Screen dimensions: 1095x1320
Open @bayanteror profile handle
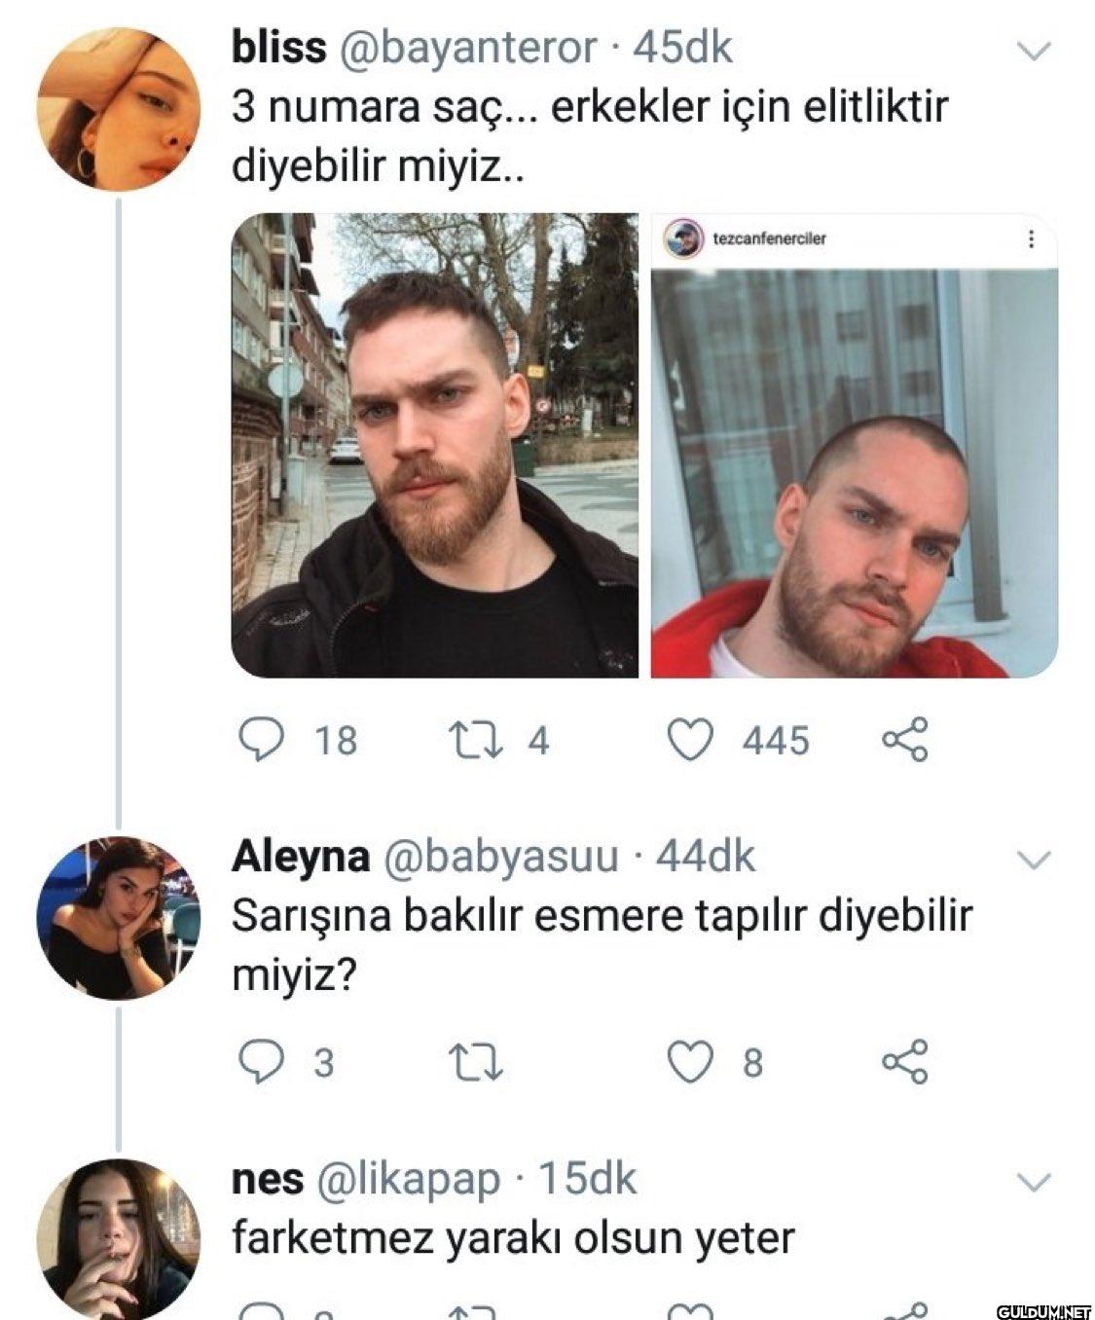click(466, 48)
